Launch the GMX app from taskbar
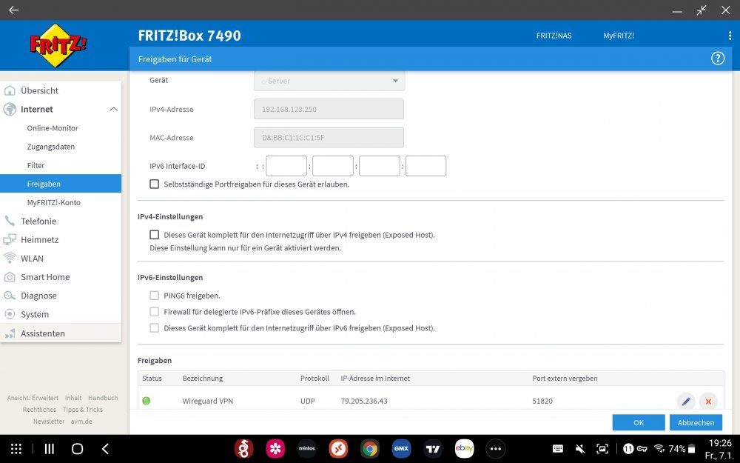 (x=401, y=449)
